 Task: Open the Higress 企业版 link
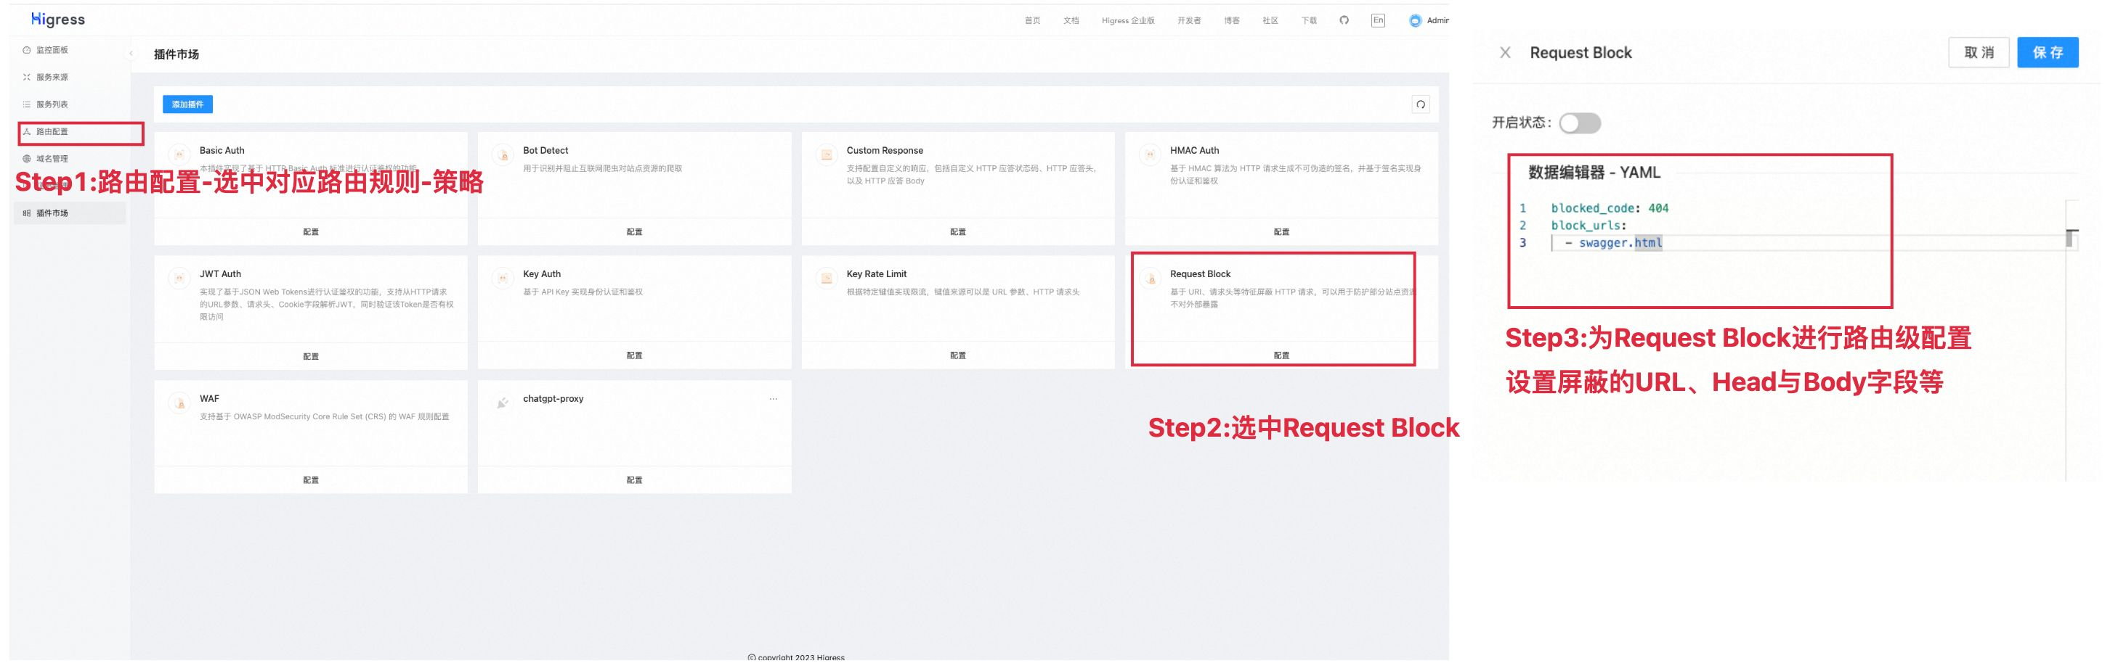click(1128, 20)
